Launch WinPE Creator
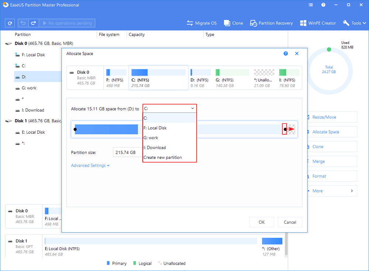Image resolution: width=369 pixels, height=271 pixels. point(318,23)
